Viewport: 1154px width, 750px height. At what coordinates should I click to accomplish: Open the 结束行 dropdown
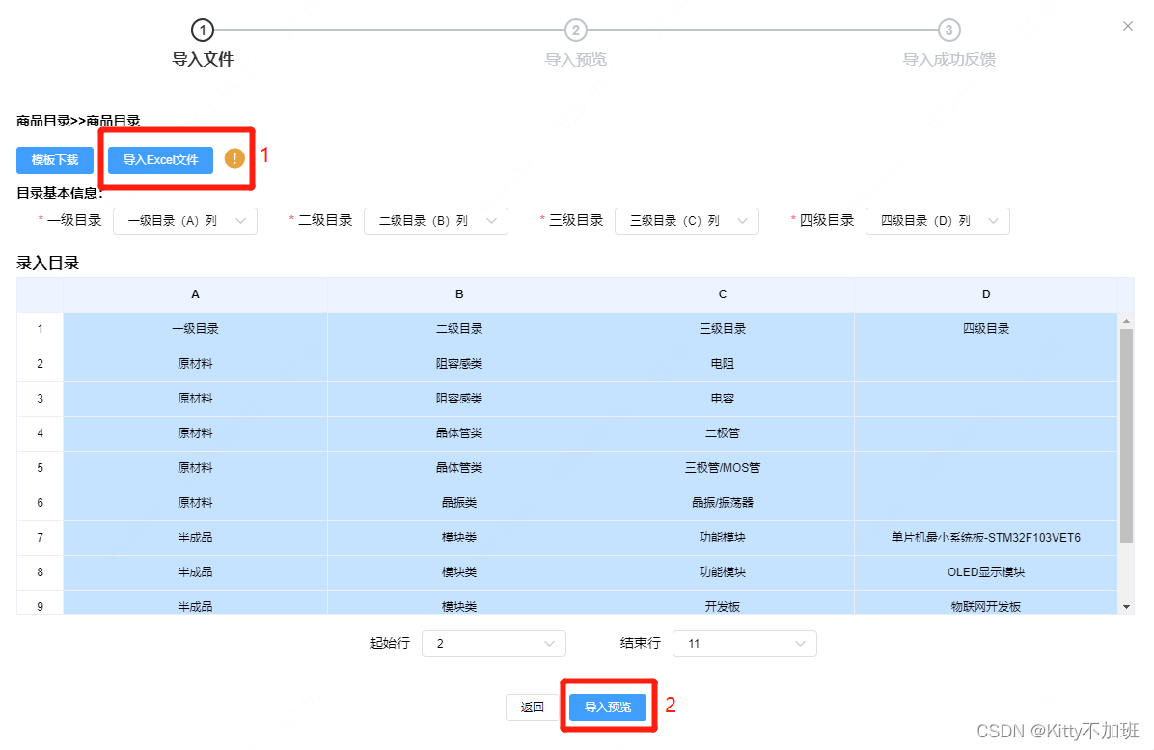745,643
